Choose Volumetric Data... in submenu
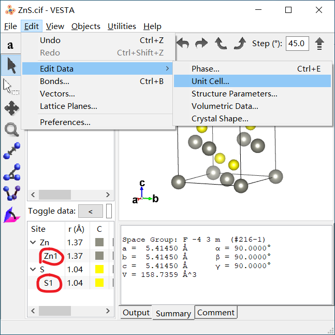Screen dimensions: 335x335 point(252,106)
